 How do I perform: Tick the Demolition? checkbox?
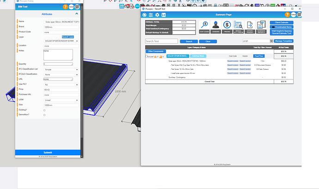tap(44, 115)
